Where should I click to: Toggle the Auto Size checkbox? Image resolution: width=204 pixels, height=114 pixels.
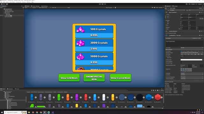pos(181,58)
